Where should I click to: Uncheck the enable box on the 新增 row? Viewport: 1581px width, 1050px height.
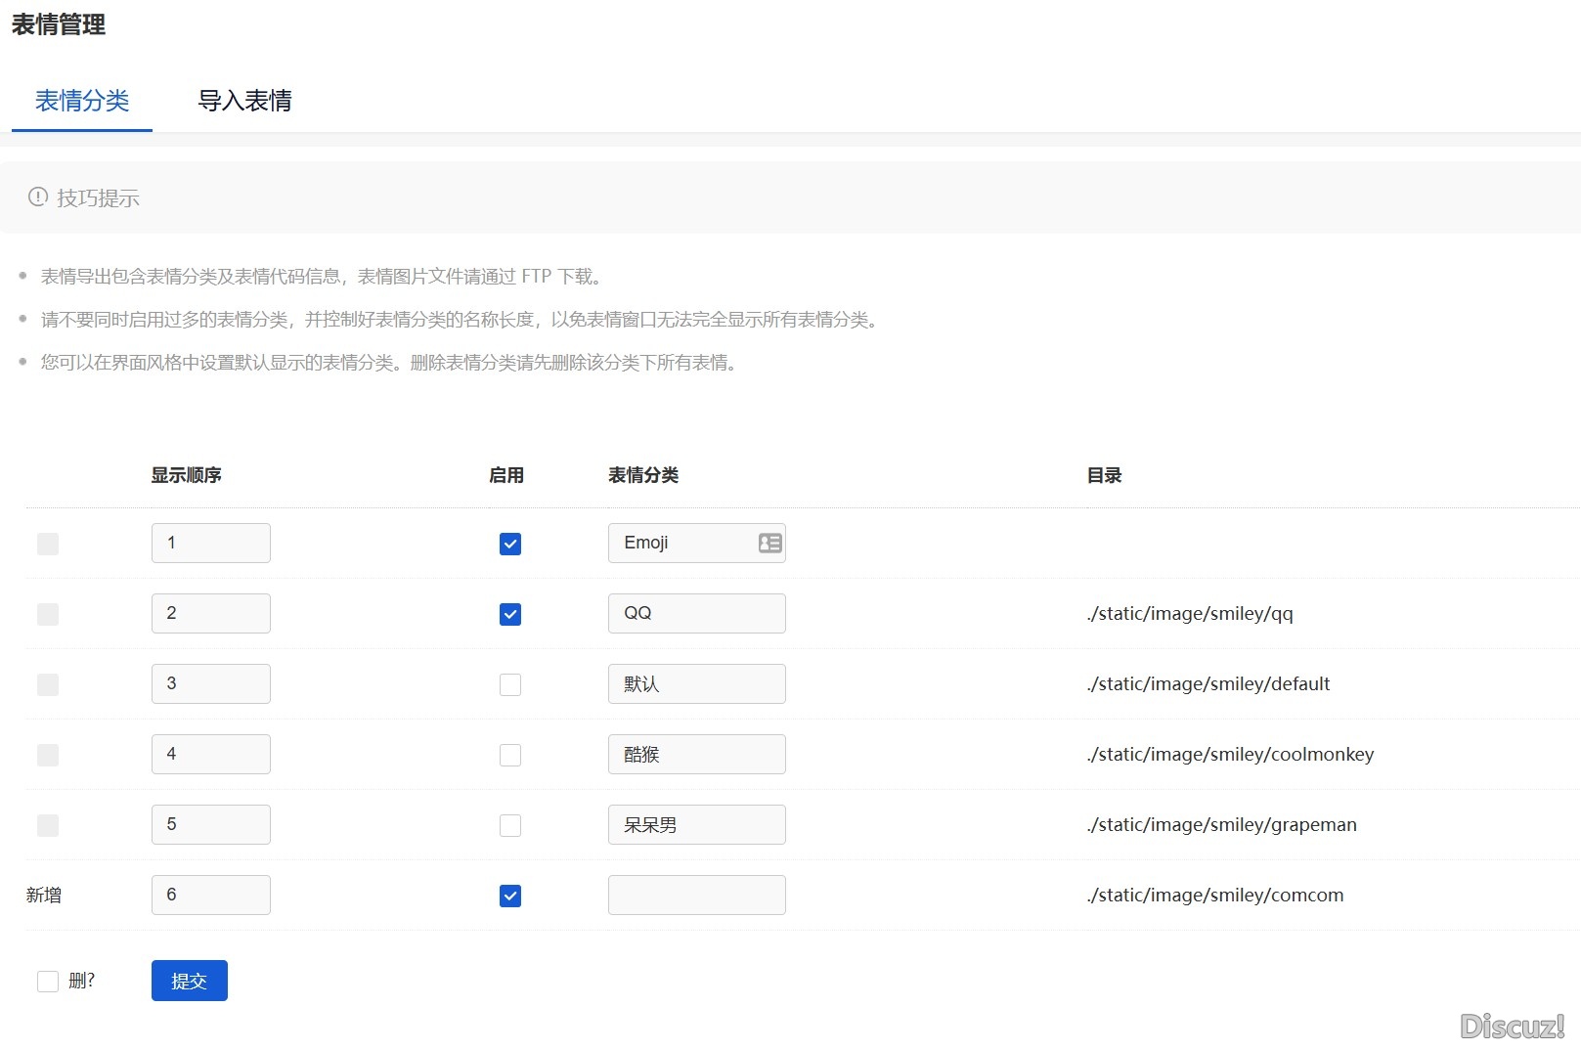pos(509,896)
